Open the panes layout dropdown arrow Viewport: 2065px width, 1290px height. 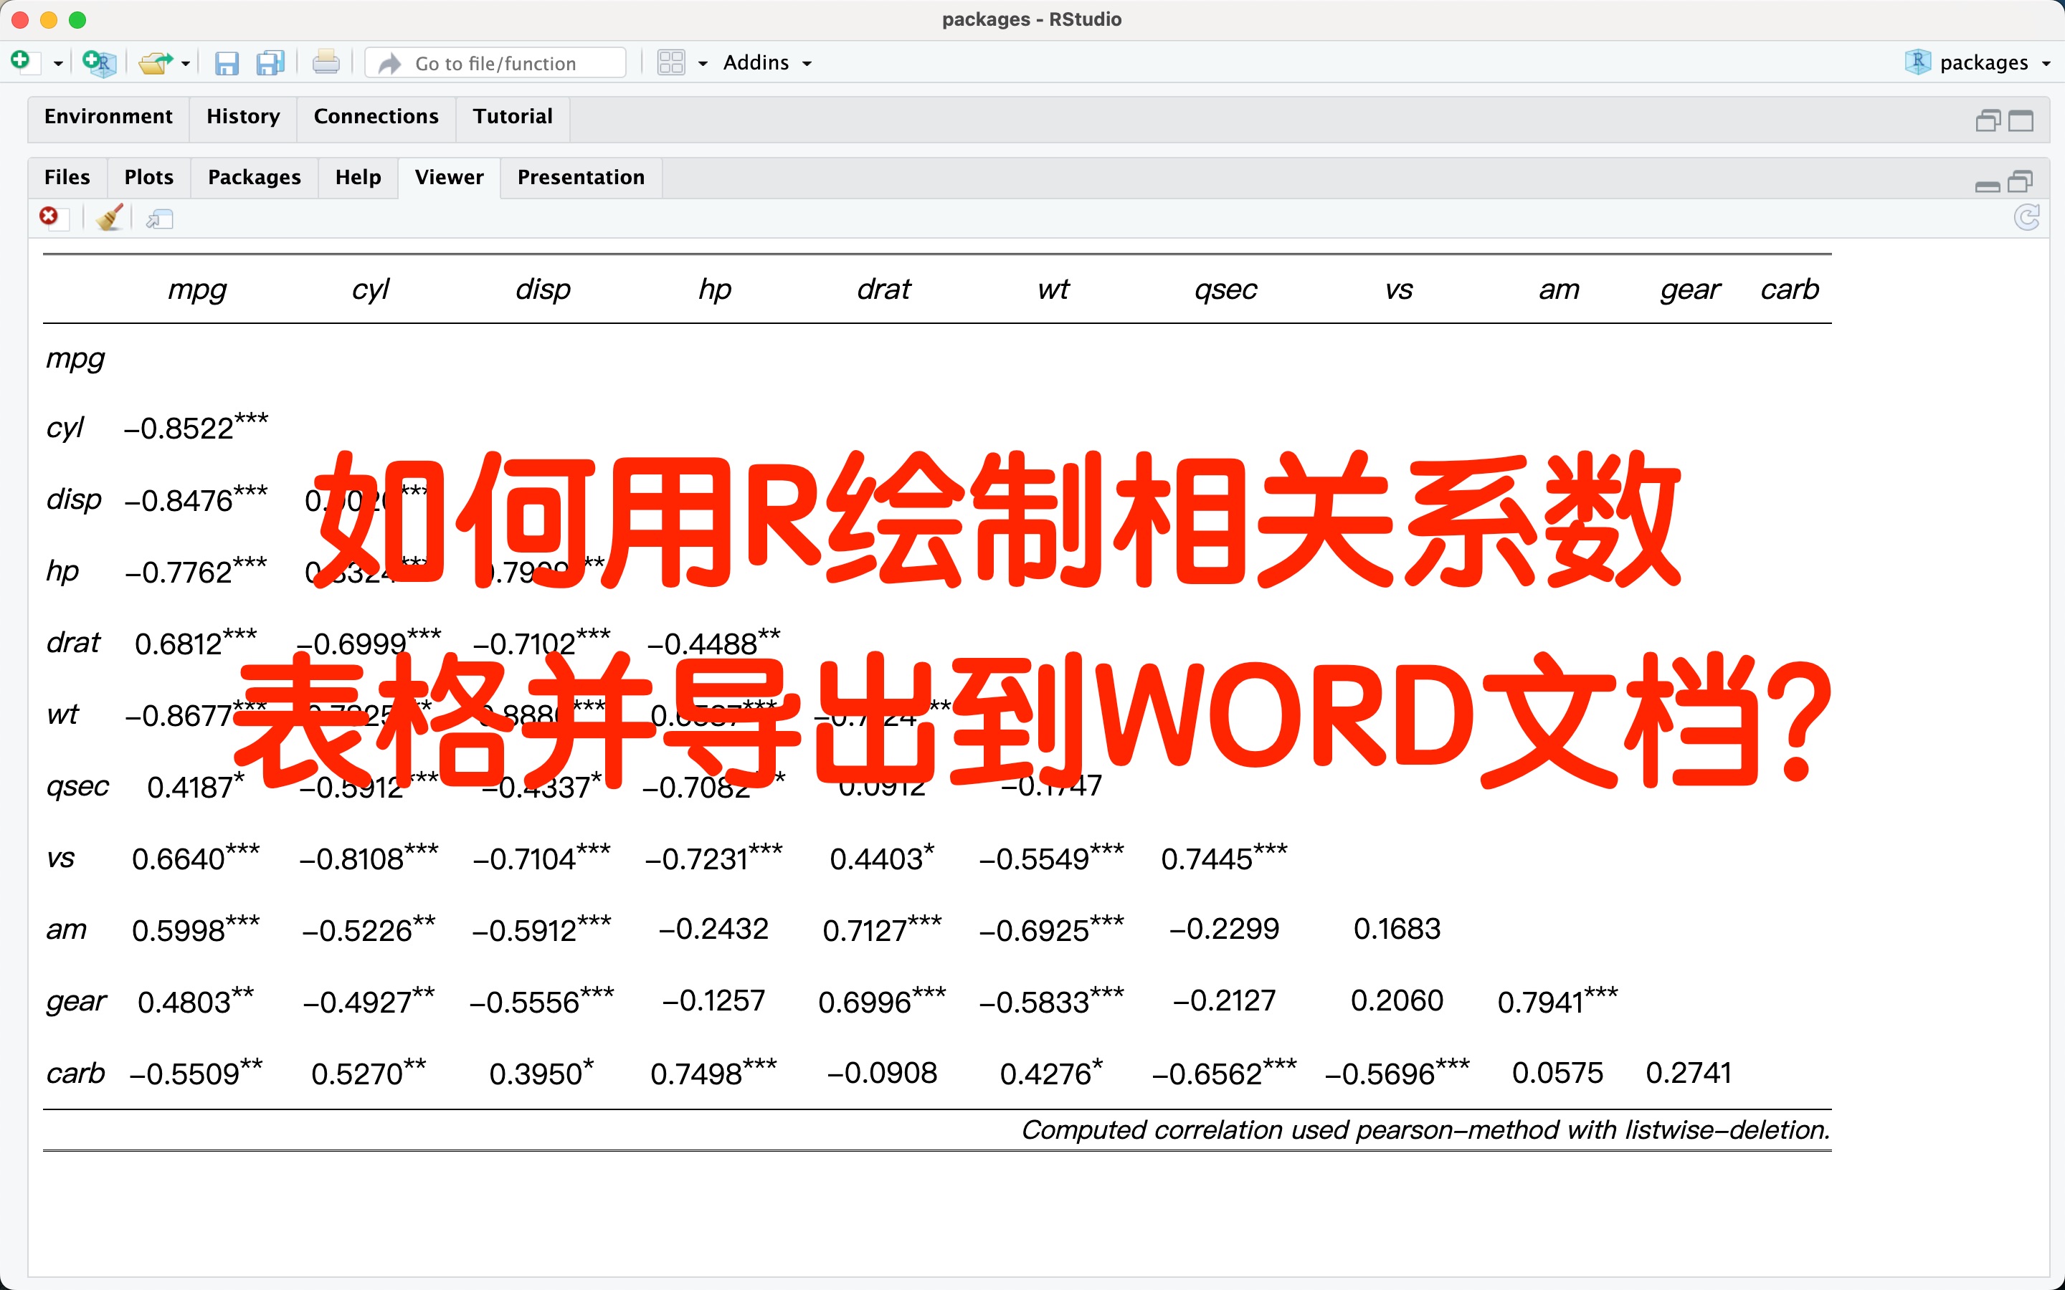click(x=703, y=64)
